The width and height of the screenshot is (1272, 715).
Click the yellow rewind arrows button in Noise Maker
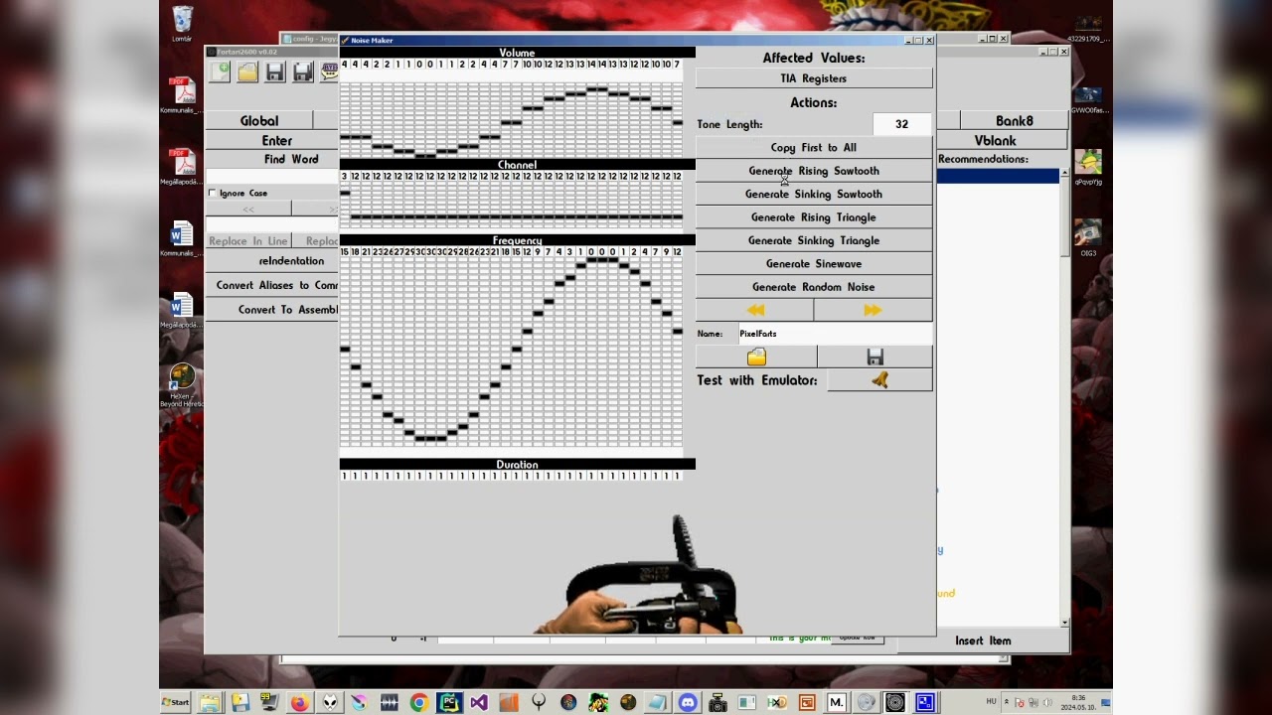pyautogui.click(x=754, y=310)
